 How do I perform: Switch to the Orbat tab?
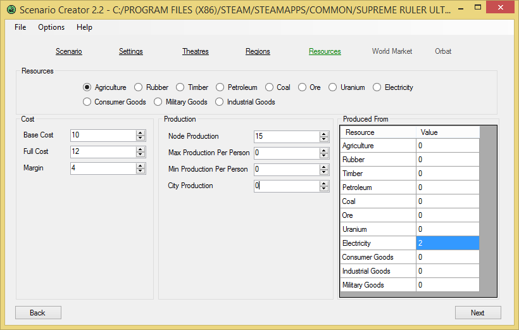pyautogui.click(x=443, y=51)
